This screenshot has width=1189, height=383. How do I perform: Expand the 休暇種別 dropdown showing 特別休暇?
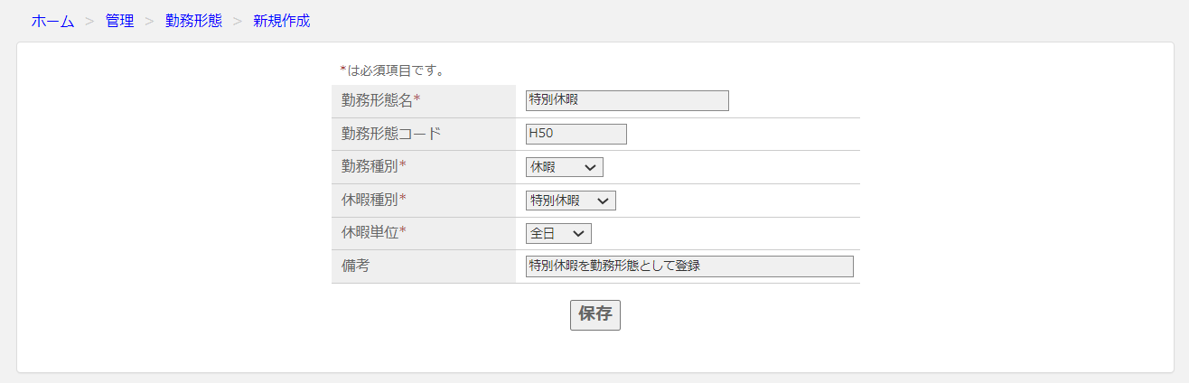571,201
